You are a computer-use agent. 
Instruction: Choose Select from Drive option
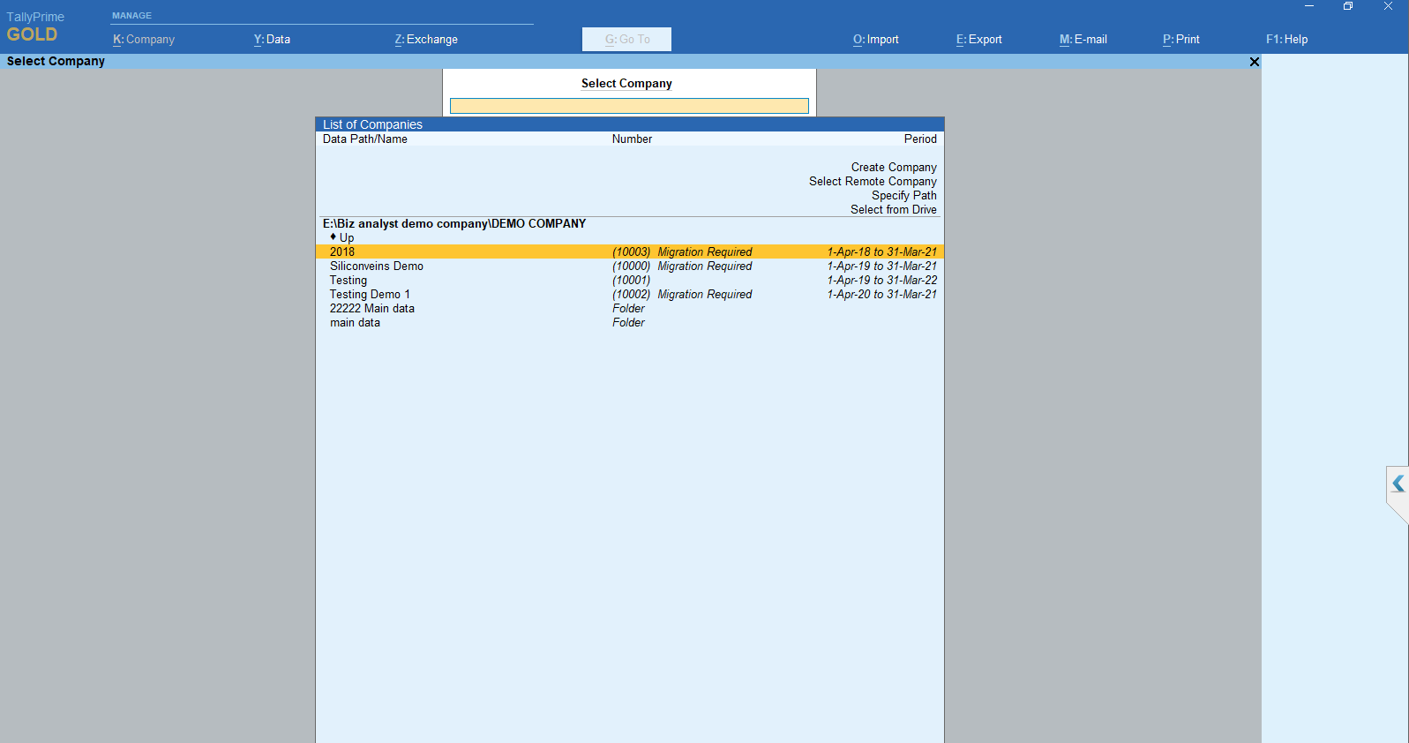coord(894,209)
